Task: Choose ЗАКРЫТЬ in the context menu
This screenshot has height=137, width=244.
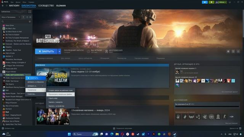Action: point(35,78)
